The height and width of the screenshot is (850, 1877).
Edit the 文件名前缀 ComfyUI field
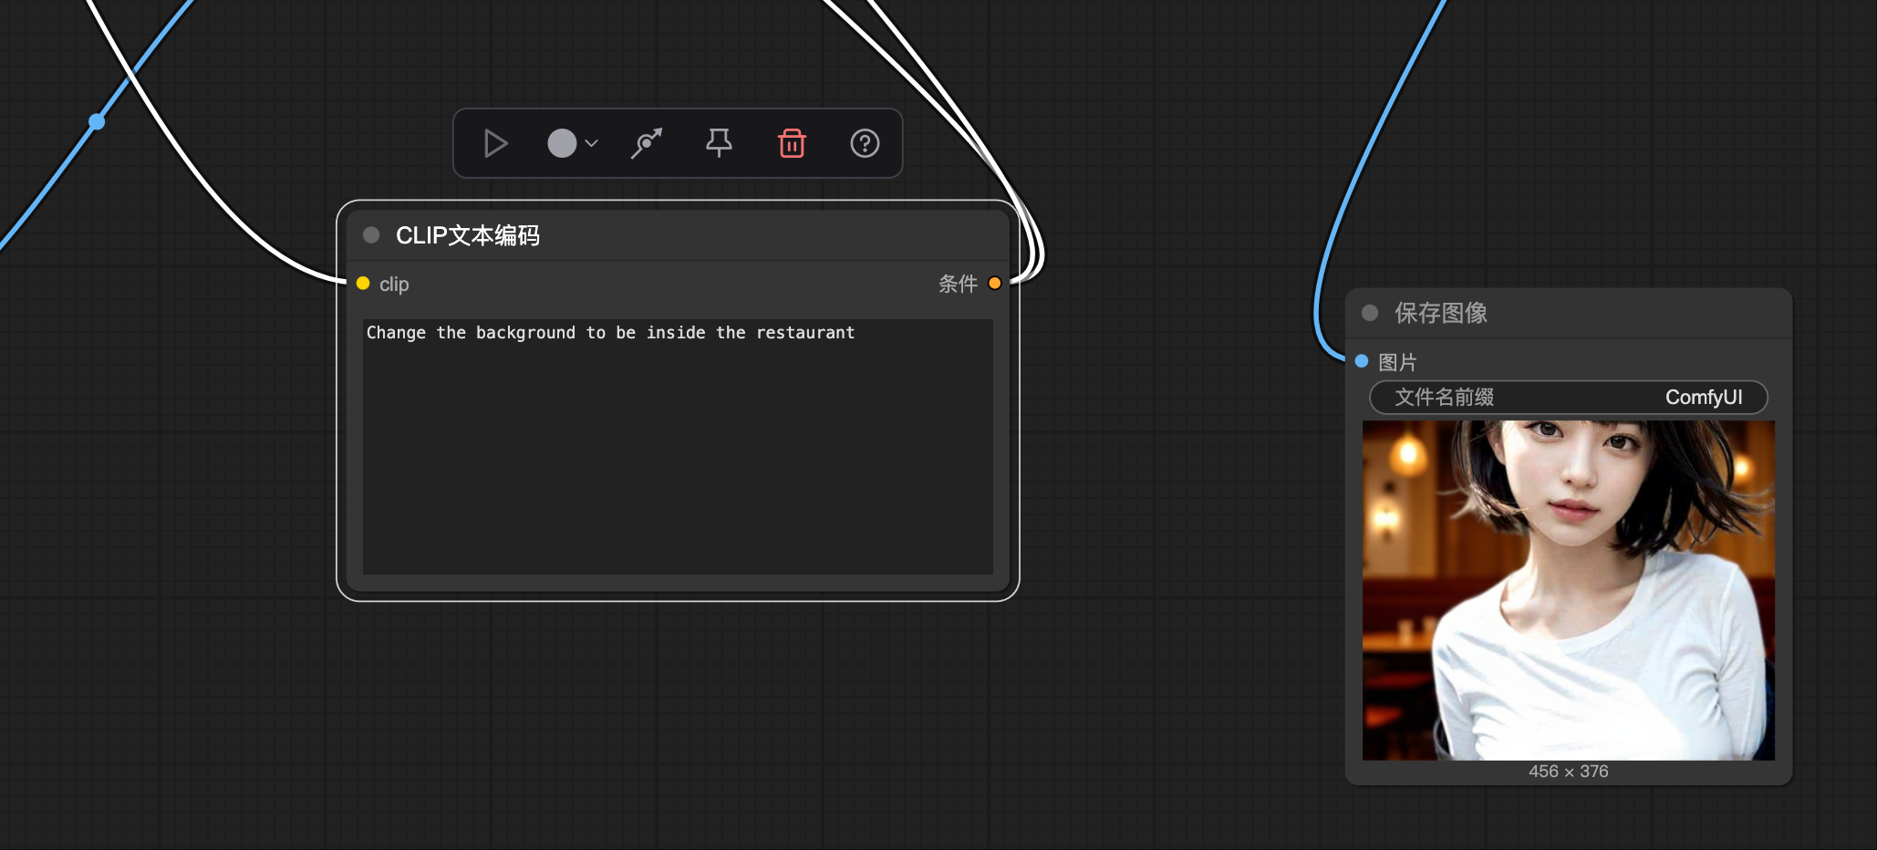1569,398
